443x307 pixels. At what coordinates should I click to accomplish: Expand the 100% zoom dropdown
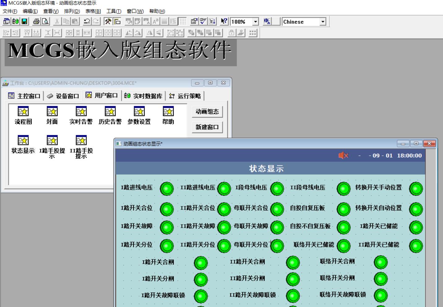[255, 22]
